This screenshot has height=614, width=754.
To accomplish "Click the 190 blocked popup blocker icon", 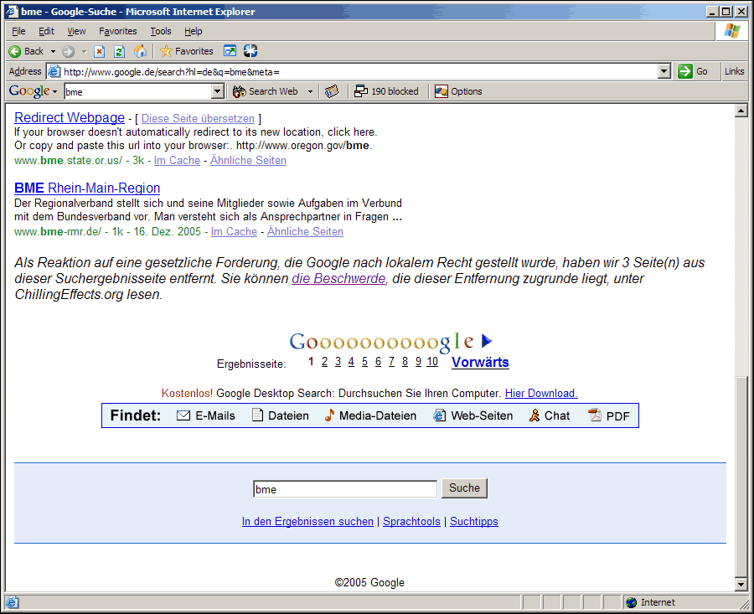I will [386, 91].
